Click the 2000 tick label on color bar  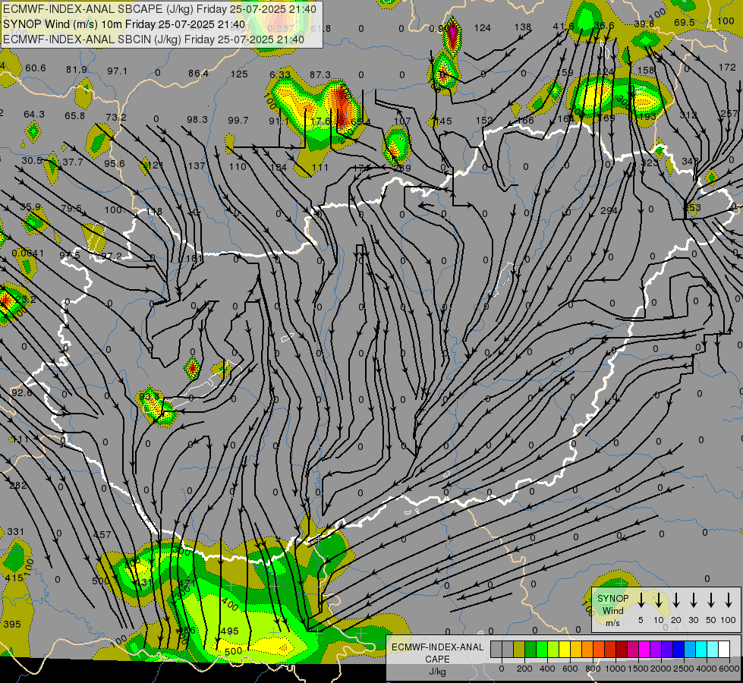[x=660, y=669]
